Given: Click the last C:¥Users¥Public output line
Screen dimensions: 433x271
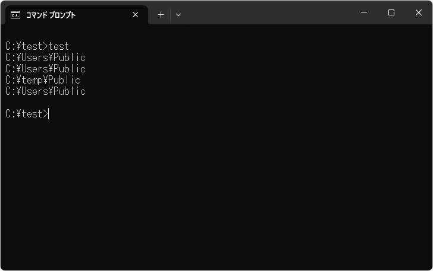Looking at the screenshot, I should pos(45,91).
